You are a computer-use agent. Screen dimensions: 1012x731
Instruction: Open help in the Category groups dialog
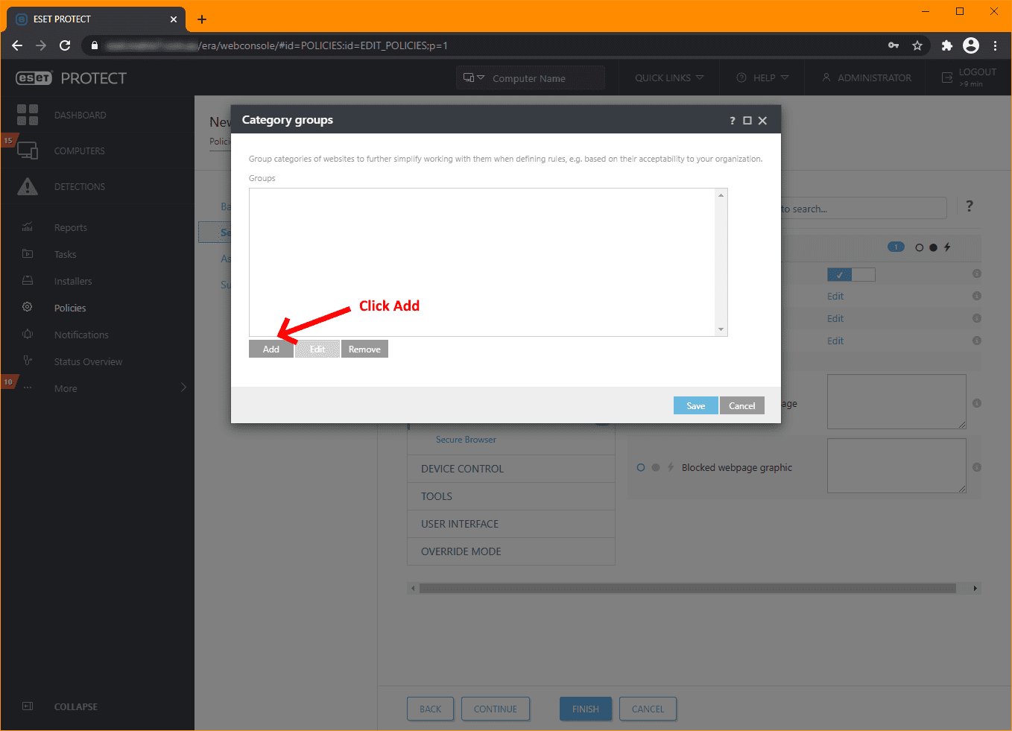point(732,121)
